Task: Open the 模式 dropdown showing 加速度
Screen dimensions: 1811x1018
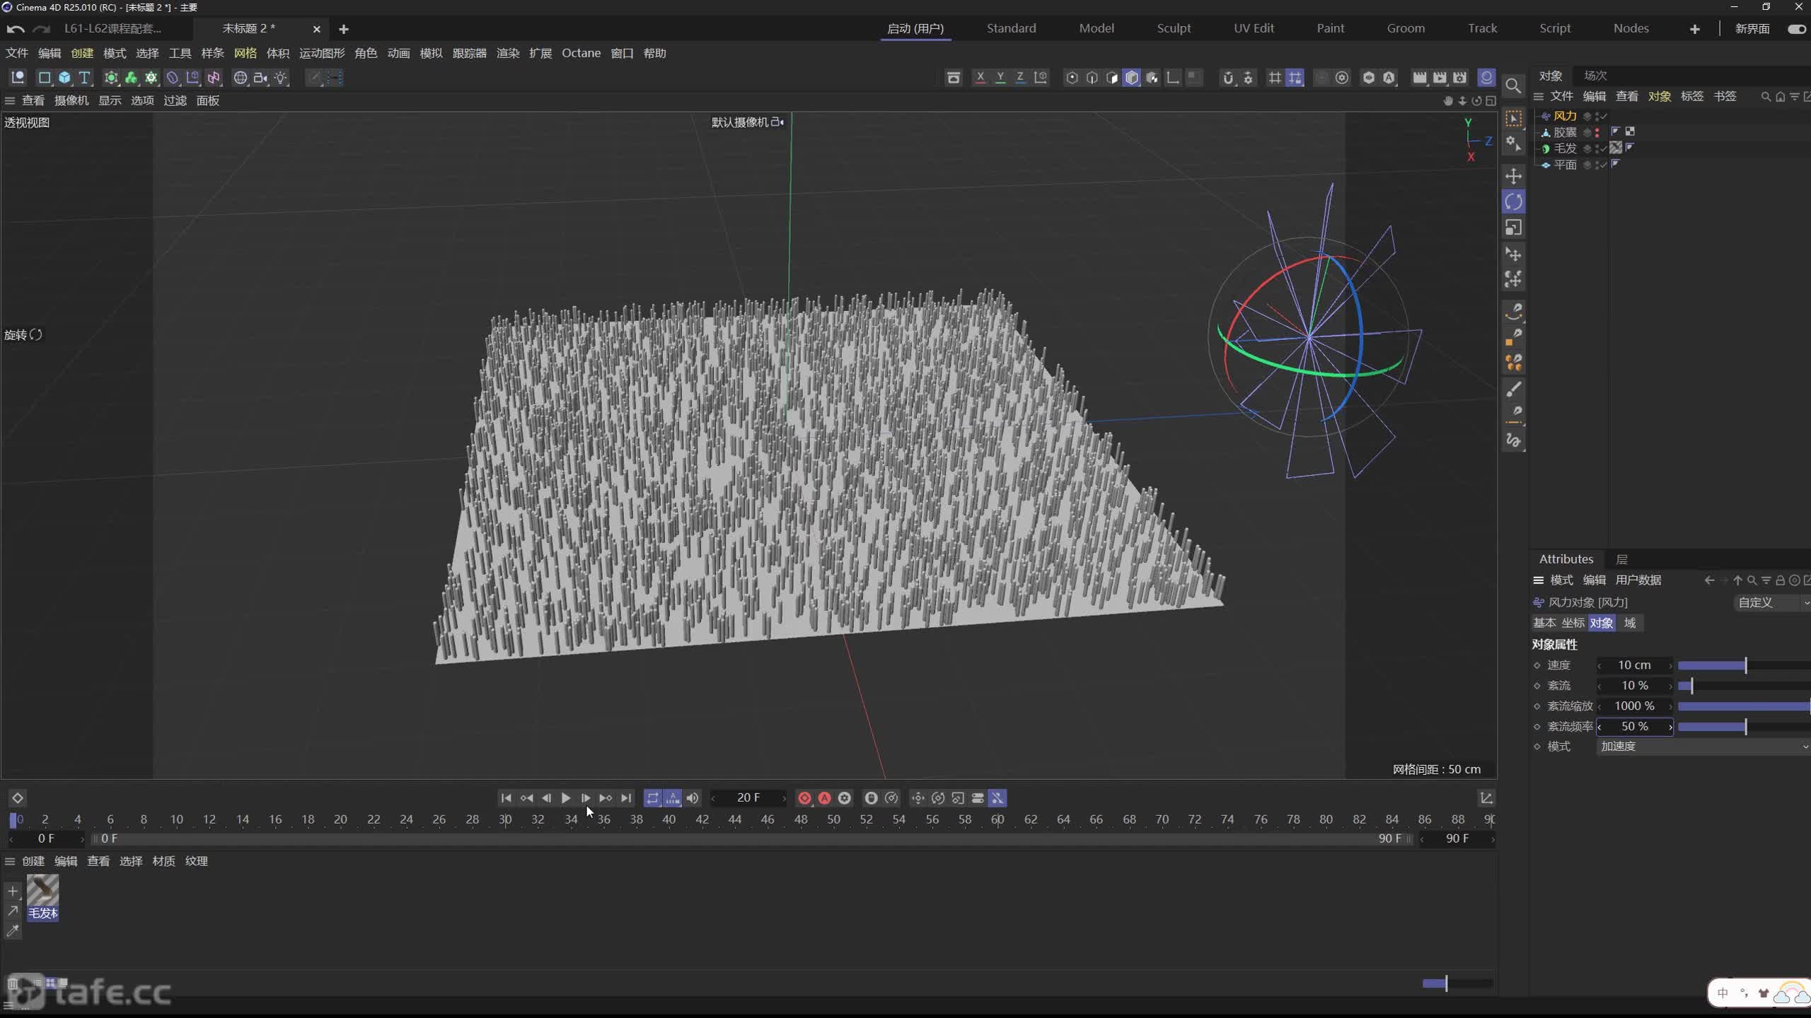Action: pyautogui.click(x=1703, y=747)
